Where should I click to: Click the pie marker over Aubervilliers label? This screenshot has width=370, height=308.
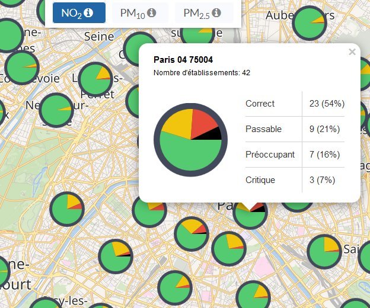(x=310, y=23)
